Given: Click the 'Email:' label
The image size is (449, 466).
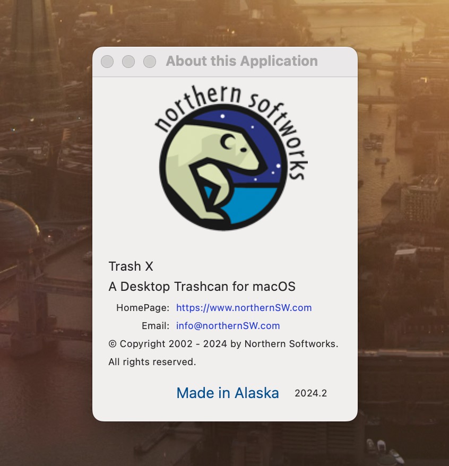Looking at the screenshot, I should coord(156,326).
